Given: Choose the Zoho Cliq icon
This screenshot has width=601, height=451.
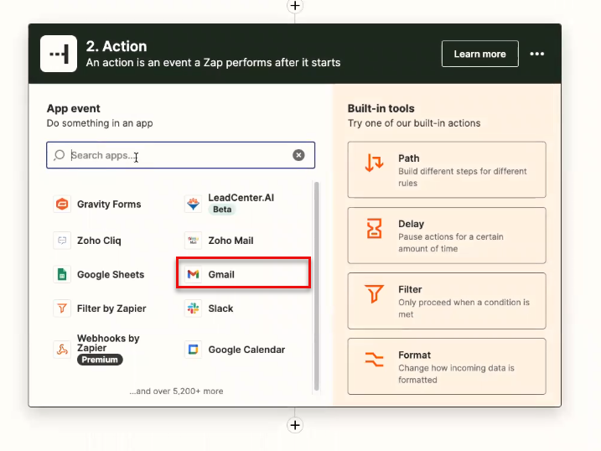Looking at the screenshot, I should [61, 241].
